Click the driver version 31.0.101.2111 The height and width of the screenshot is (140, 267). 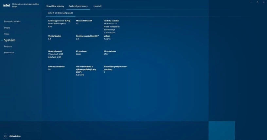point(110,24)
